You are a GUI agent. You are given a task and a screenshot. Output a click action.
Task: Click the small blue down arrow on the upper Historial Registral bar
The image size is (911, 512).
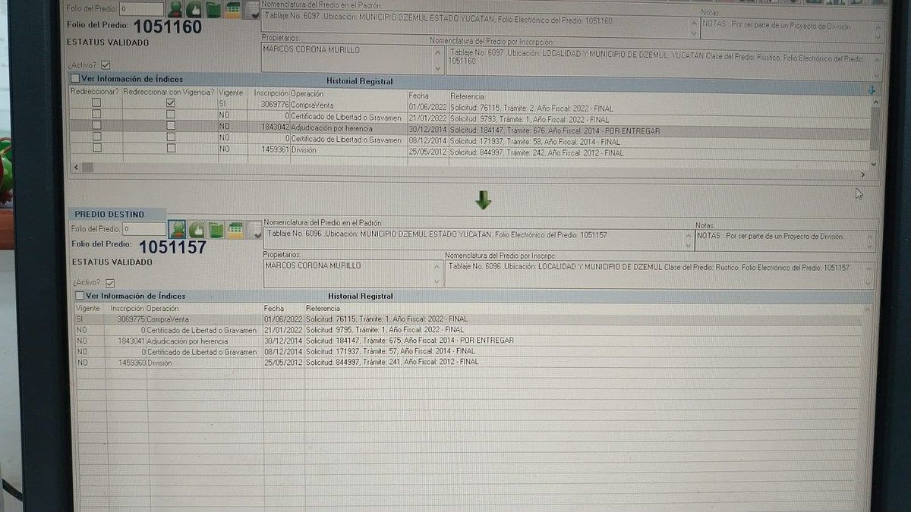point(871,90)
